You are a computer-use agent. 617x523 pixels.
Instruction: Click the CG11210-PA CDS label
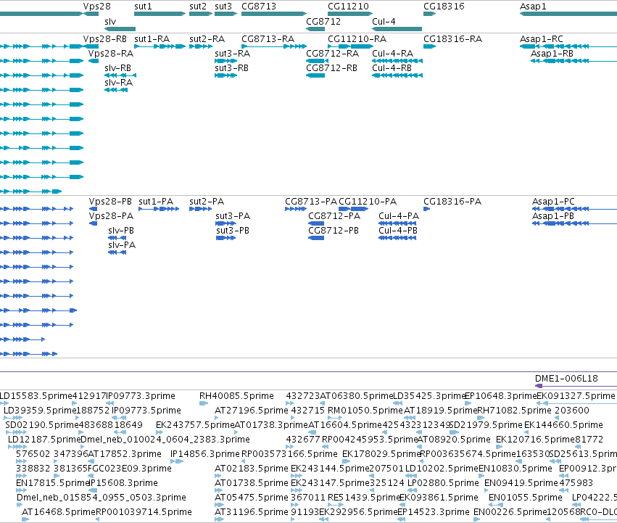pyautogui.click(x=368, y=202)
